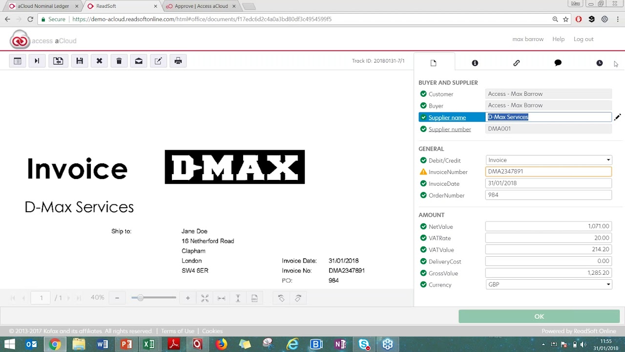The height and width of the screenshot is (352, 625).
Task: Zoom out with the minus button
Action: pyautogui.click(x=117, y=298)
